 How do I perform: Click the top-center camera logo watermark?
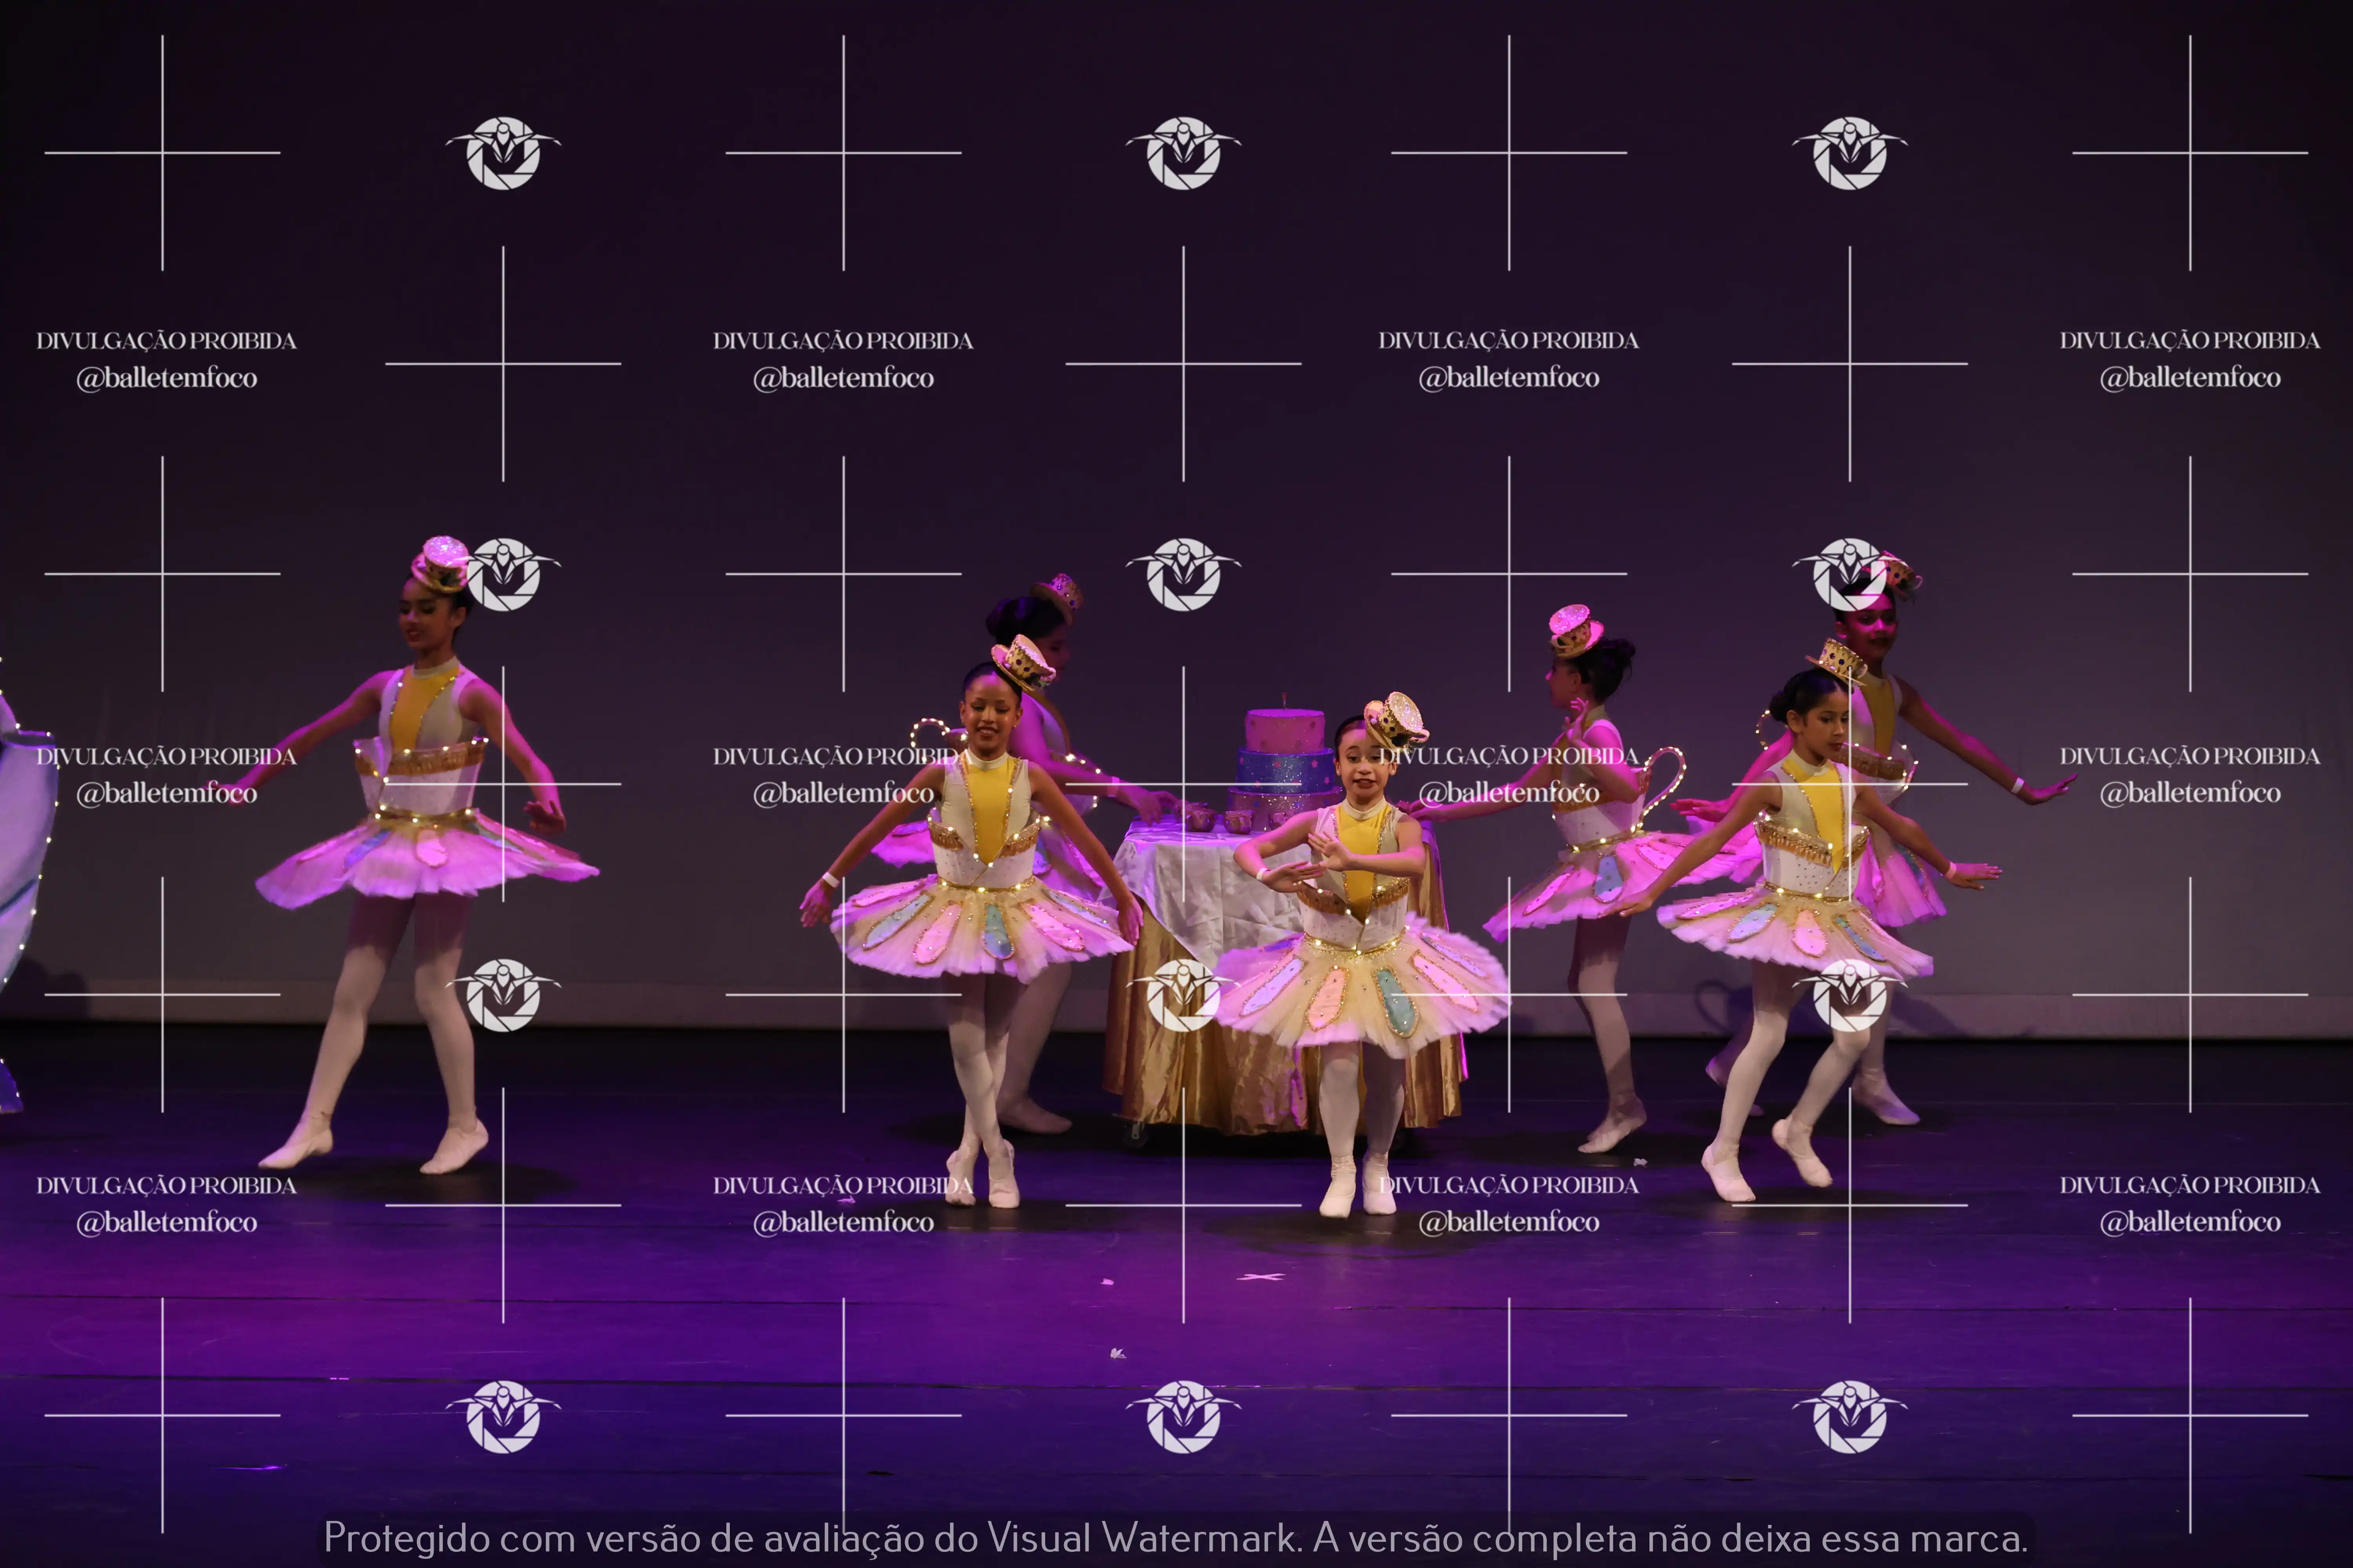(1184, 153)
